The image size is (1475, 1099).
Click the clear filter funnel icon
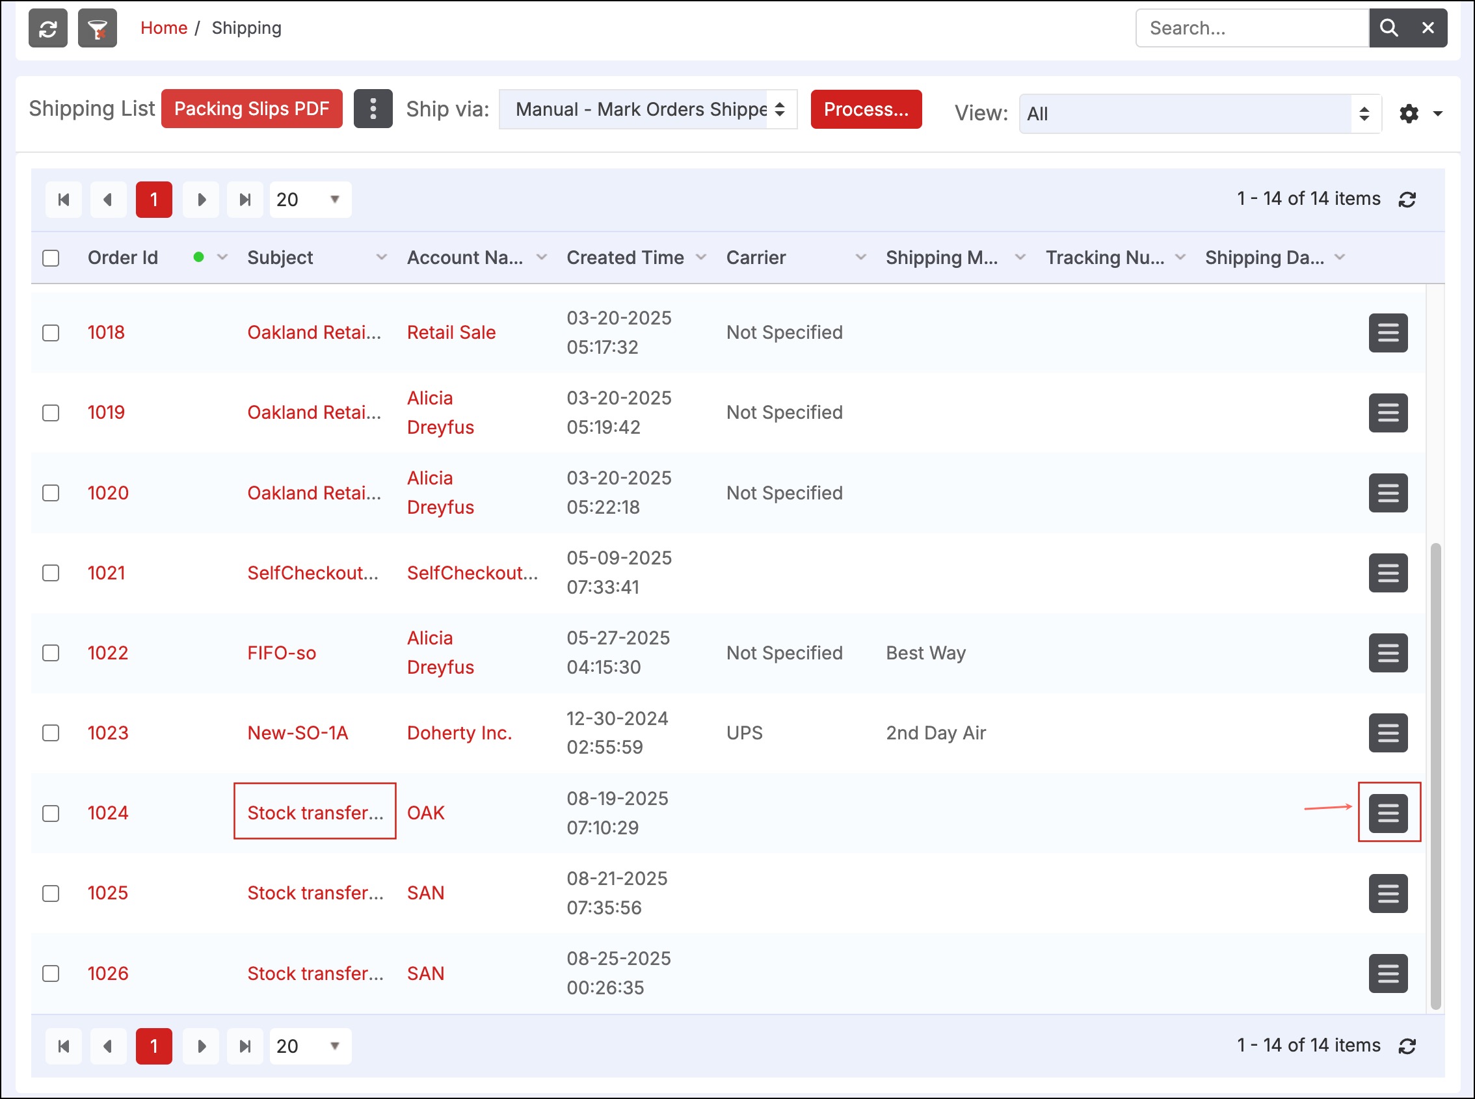(97, 28)
